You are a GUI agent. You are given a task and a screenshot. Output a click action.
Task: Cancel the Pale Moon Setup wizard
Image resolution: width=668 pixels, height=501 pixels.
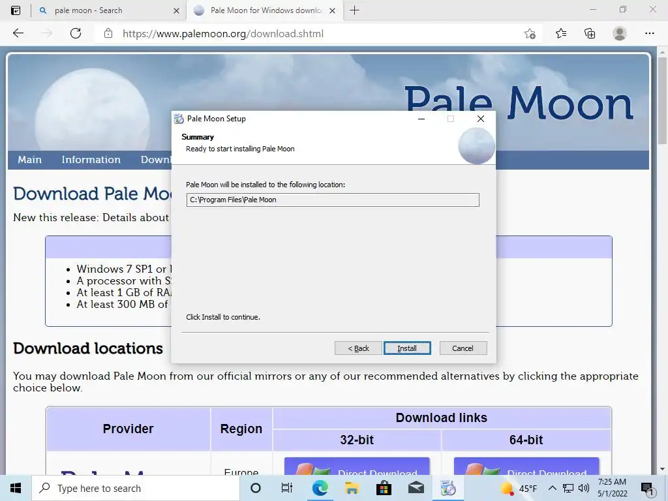[x=463, y=348]
